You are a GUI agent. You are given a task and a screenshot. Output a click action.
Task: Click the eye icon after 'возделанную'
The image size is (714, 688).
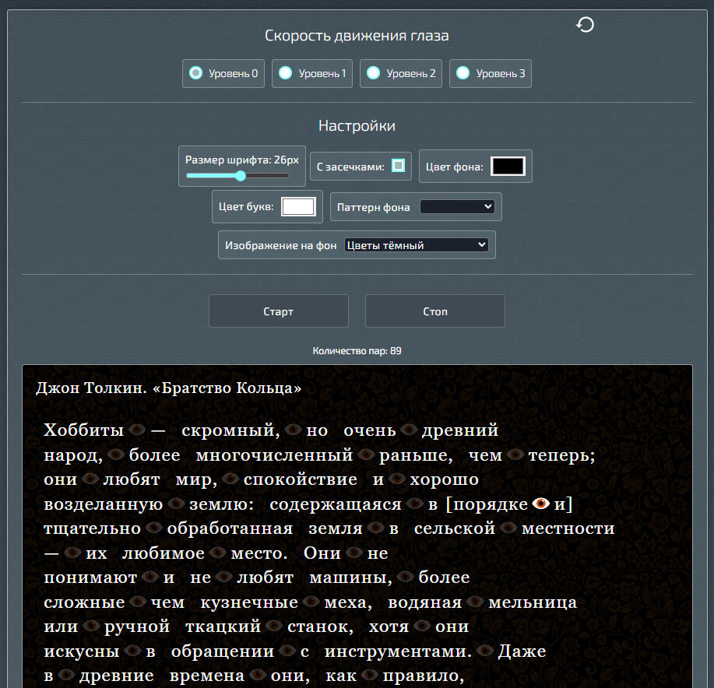pos(176,504)
